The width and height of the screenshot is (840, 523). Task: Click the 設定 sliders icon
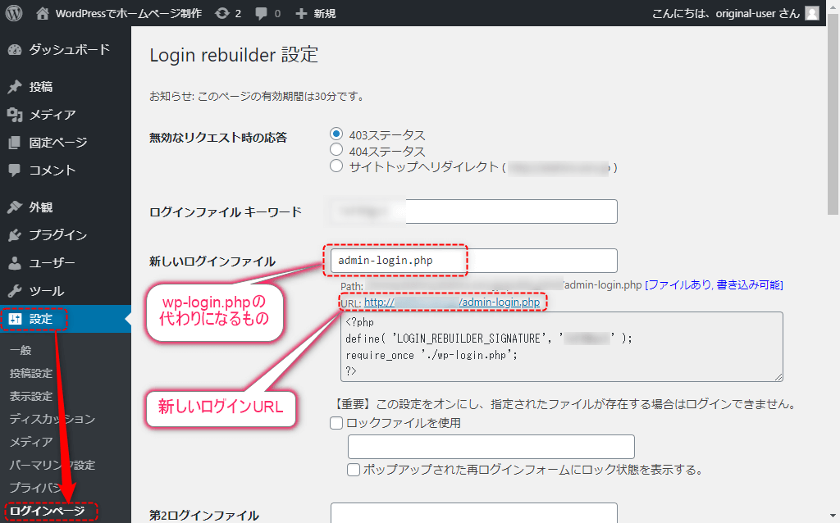15,319
